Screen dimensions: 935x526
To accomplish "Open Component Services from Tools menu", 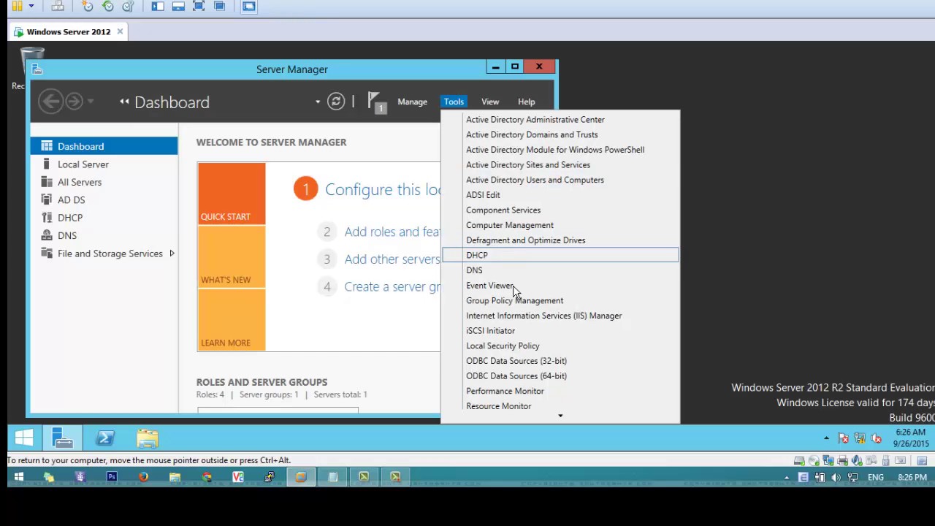I will (560, 210).
